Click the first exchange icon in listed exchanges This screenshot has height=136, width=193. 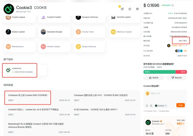(177, 51)
